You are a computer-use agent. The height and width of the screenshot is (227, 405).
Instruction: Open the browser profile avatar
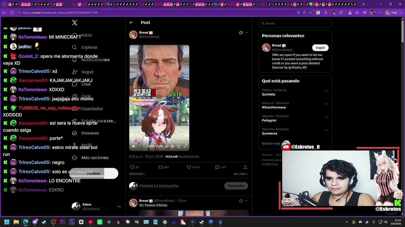[x=372, y=13]
